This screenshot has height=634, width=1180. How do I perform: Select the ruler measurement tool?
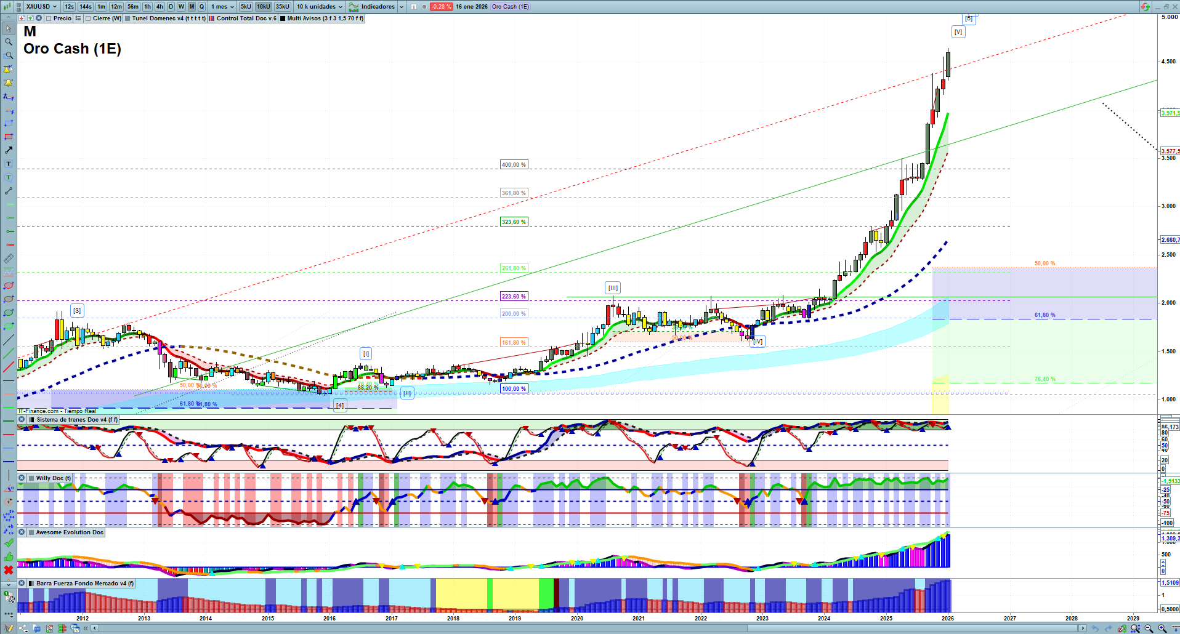coord(9,259)
